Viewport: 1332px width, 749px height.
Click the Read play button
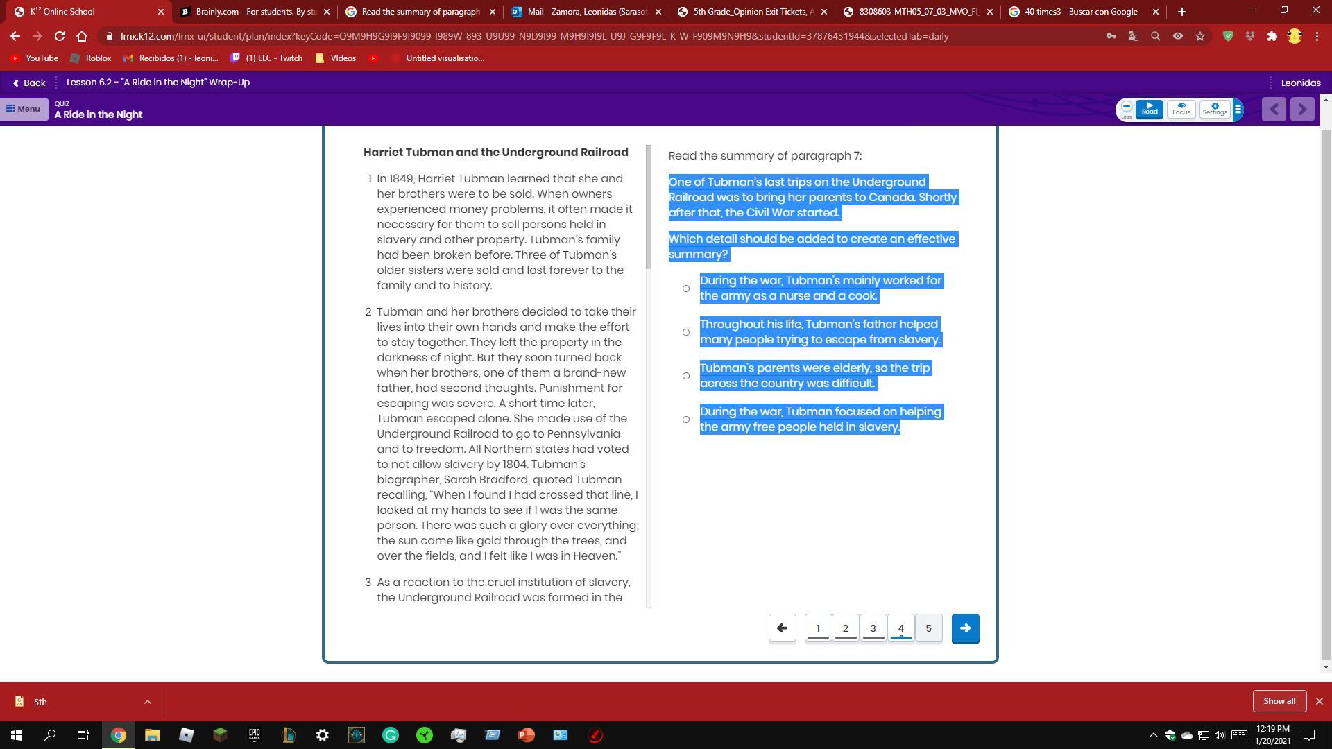point(1150,109)
